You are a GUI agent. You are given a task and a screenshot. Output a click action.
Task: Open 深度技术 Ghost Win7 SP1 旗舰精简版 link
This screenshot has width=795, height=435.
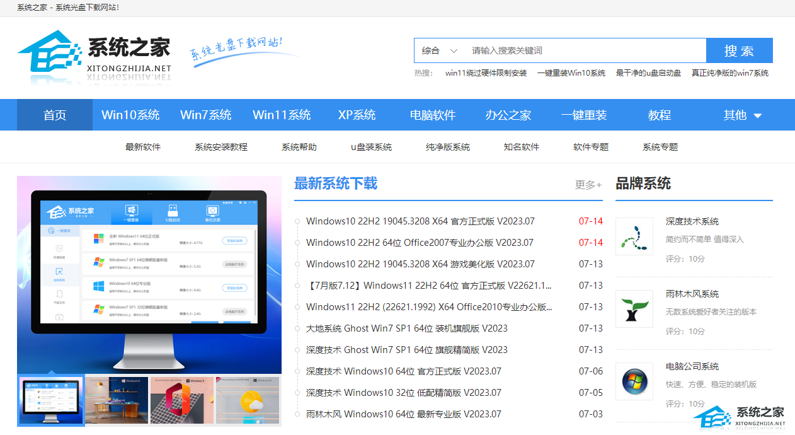(x=407, y=350)
